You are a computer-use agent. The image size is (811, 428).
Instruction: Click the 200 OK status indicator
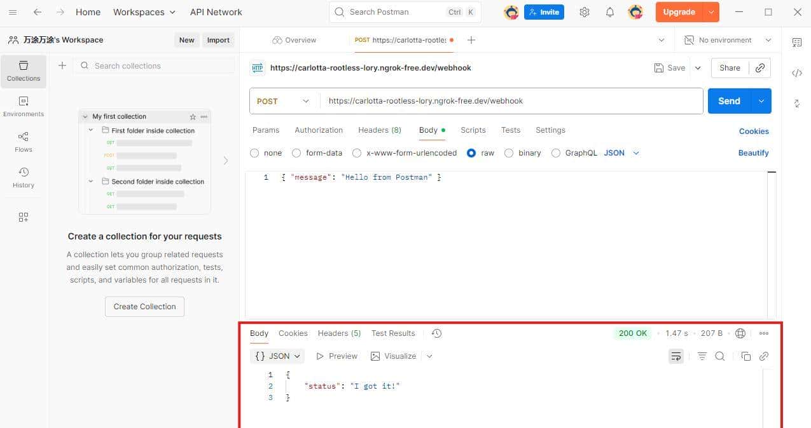[x=632, y=333]
